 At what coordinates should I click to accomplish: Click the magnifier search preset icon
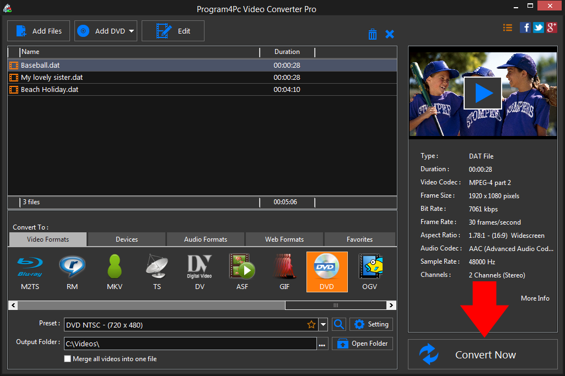[339, 324]
